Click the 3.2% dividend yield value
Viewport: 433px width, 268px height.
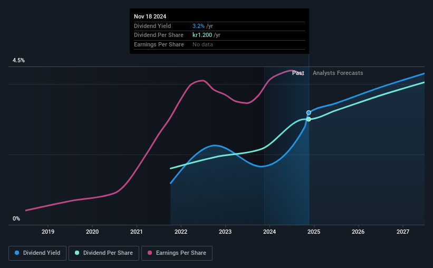click(198, 26)
